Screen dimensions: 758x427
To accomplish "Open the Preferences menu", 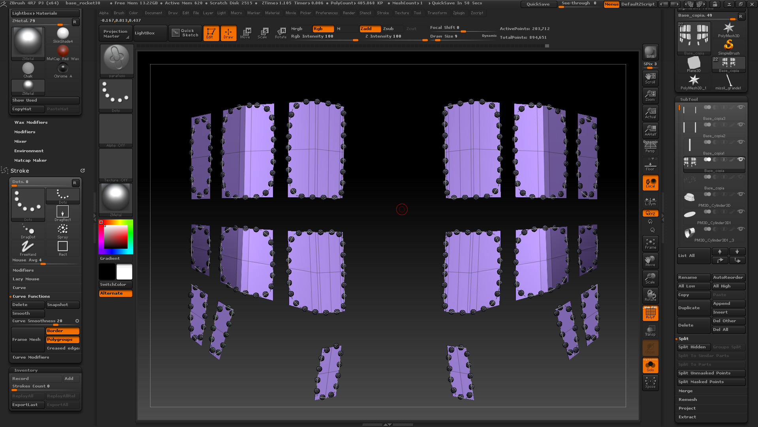I will [x=326, y=13].
